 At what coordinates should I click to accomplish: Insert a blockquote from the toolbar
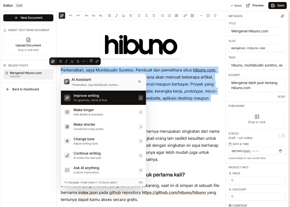(x=176, y=16)
